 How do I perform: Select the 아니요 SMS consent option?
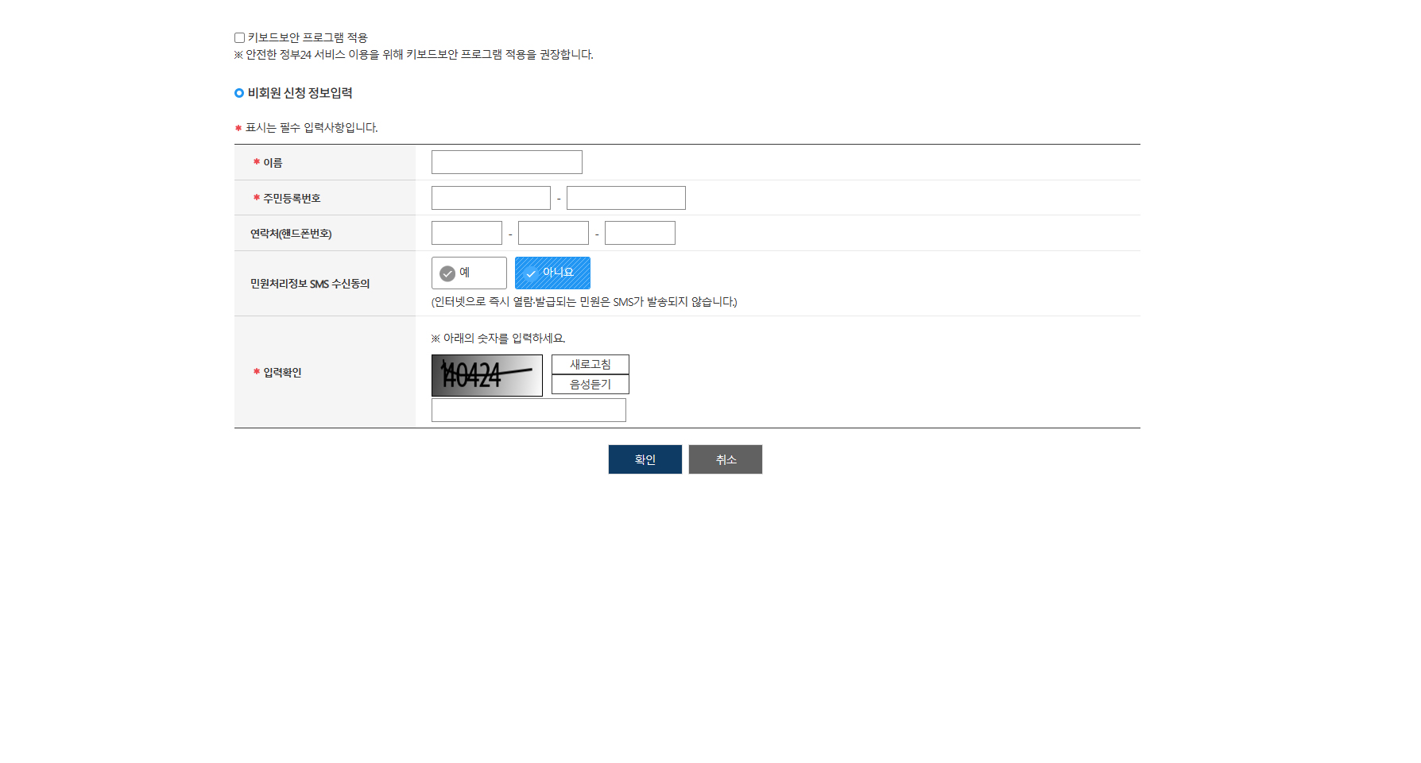(x=553, y=273)
